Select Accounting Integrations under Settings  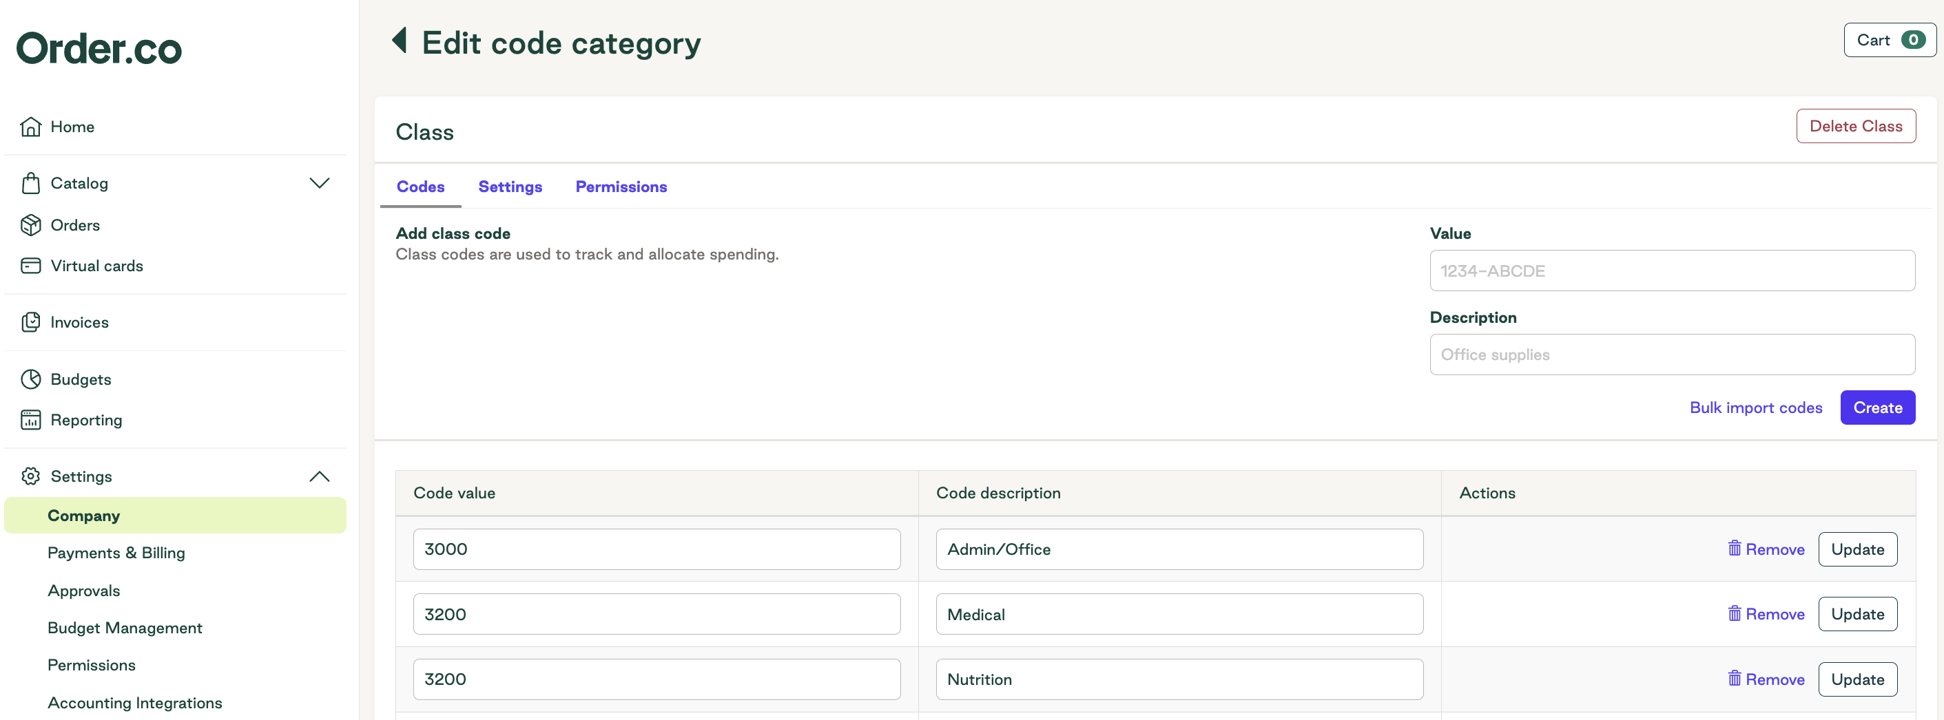[134, 703]
